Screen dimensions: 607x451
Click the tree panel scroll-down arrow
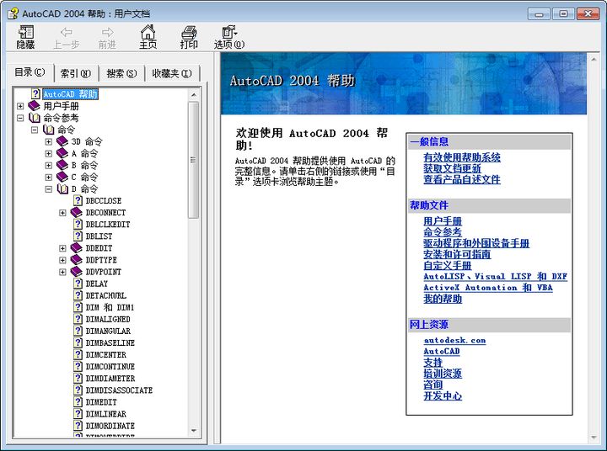click(x=194, y=431)
